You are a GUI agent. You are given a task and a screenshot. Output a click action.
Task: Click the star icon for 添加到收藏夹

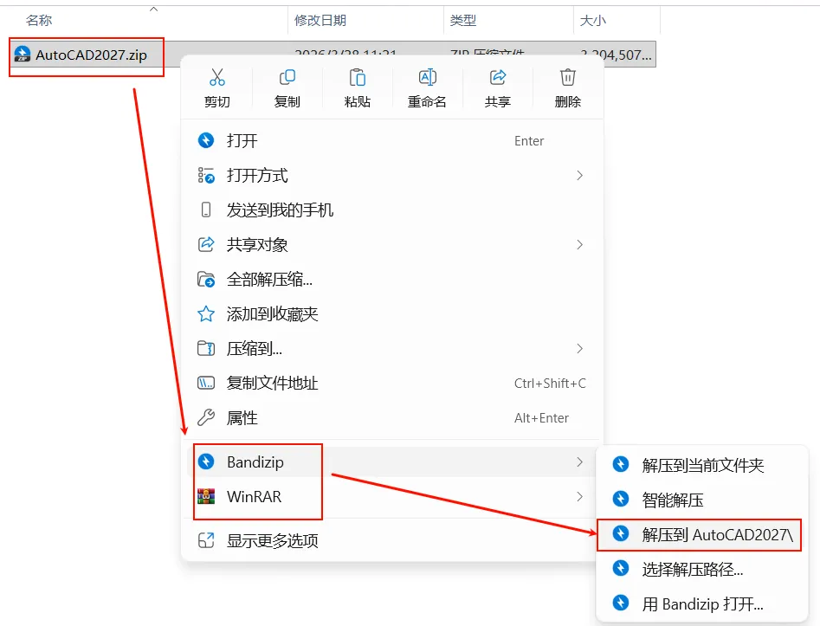coord(206,313)
